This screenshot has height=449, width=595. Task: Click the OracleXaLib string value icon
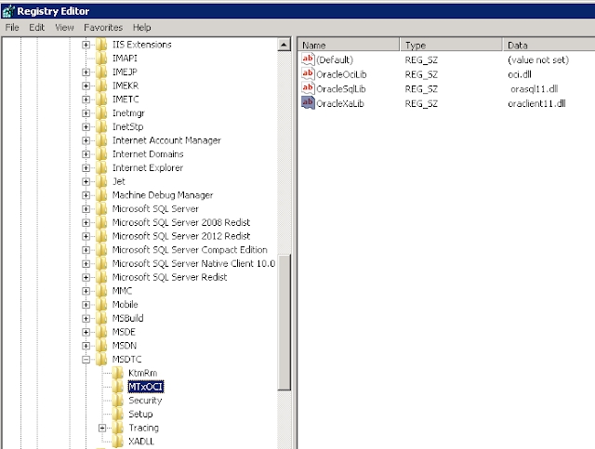pos(308,103)
